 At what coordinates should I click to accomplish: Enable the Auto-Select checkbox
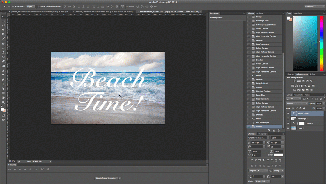(x=13, y=6)
